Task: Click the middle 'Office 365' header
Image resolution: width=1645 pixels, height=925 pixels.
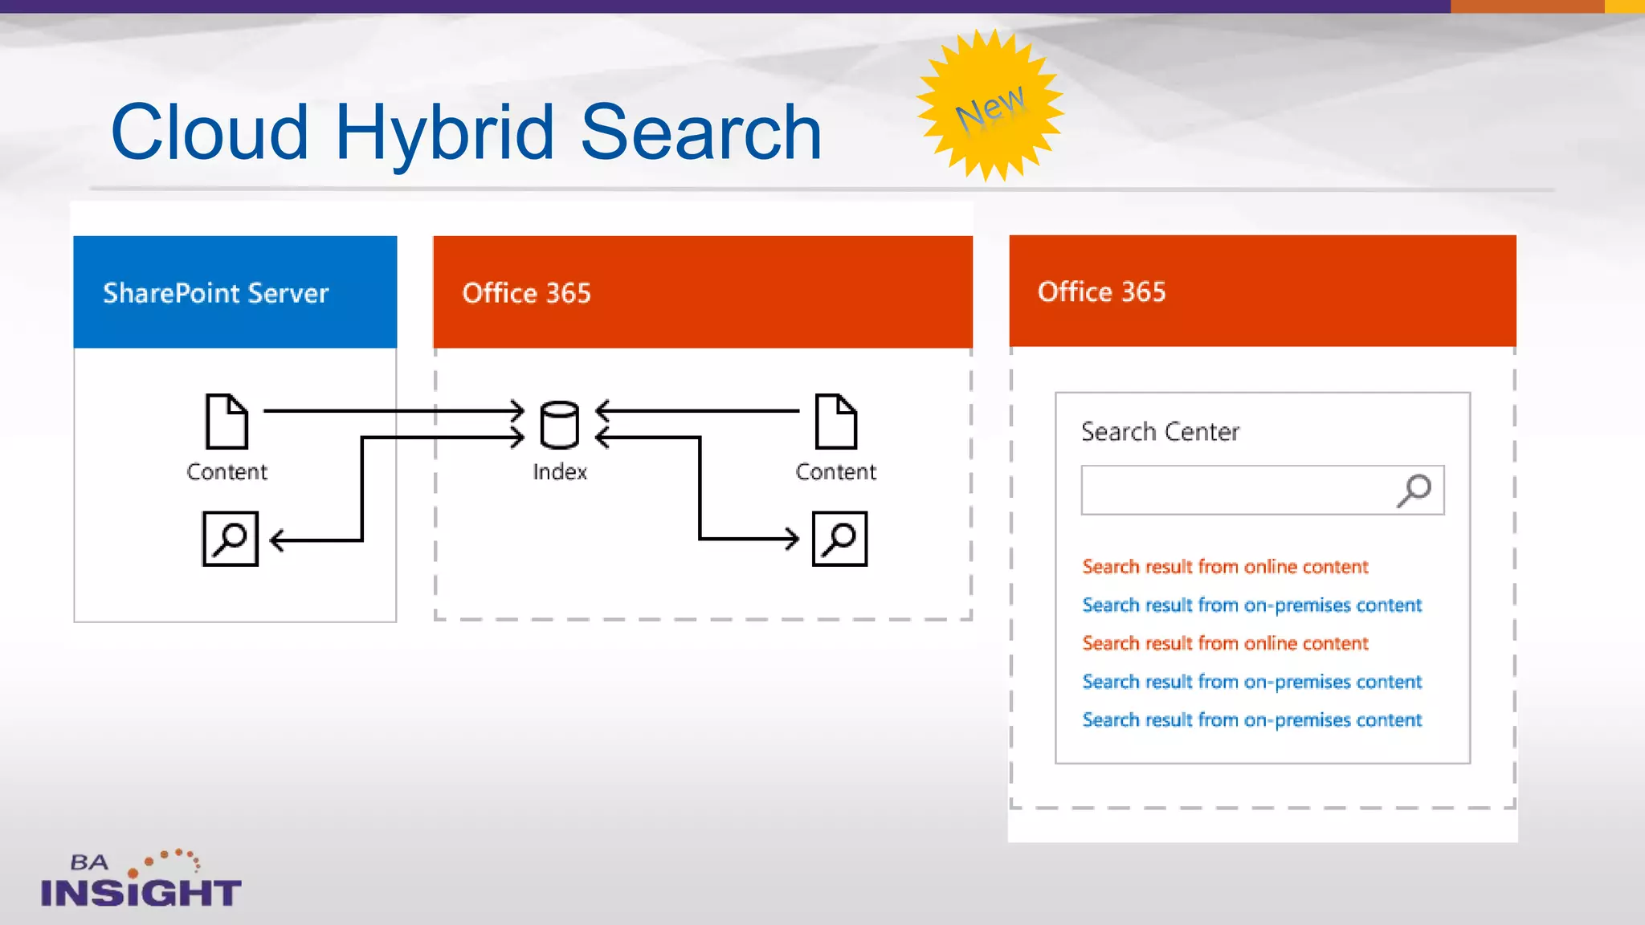Action: (703, 291)
